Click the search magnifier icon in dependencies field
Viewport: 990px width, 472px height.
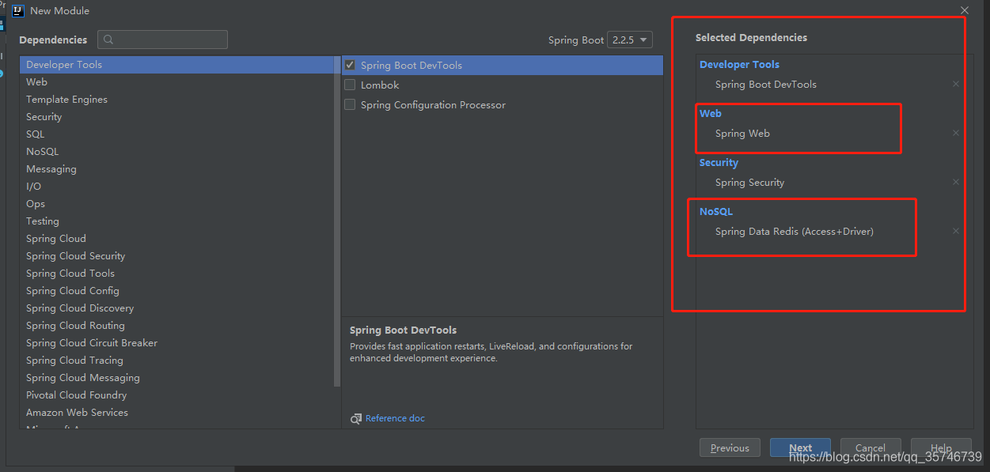tap(109, 40)
